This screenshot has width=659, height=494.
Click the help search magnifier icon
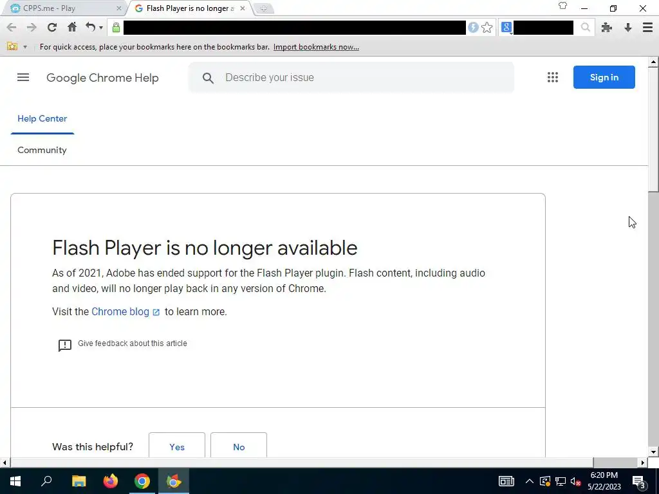pyautogui.click(x=208, y=78)
